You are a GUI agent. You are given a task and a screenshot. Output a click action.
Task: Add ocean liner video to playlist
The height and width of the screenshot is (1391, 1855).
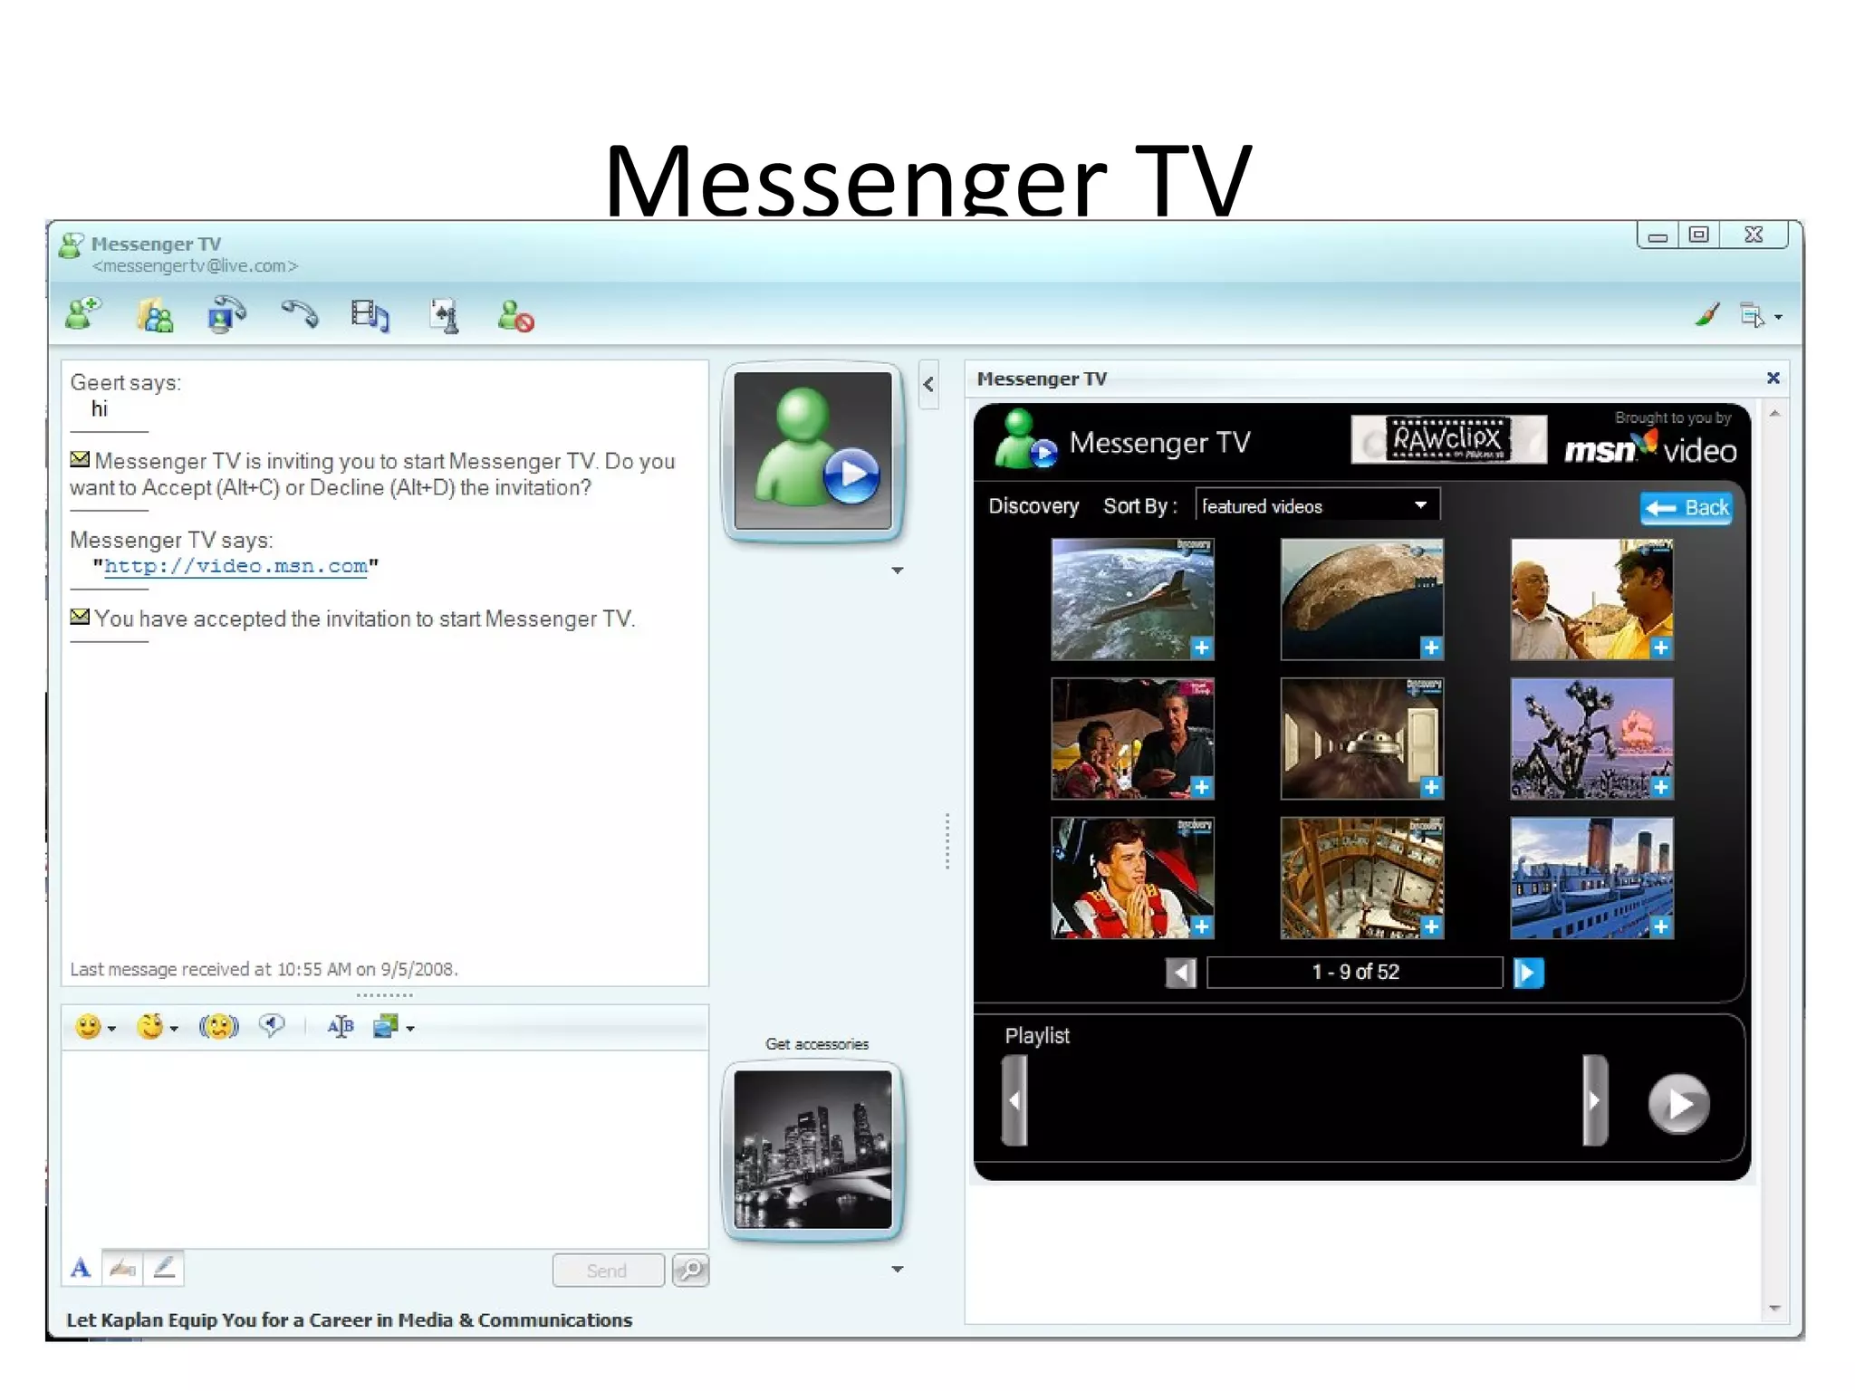(x=1661, y=926)
